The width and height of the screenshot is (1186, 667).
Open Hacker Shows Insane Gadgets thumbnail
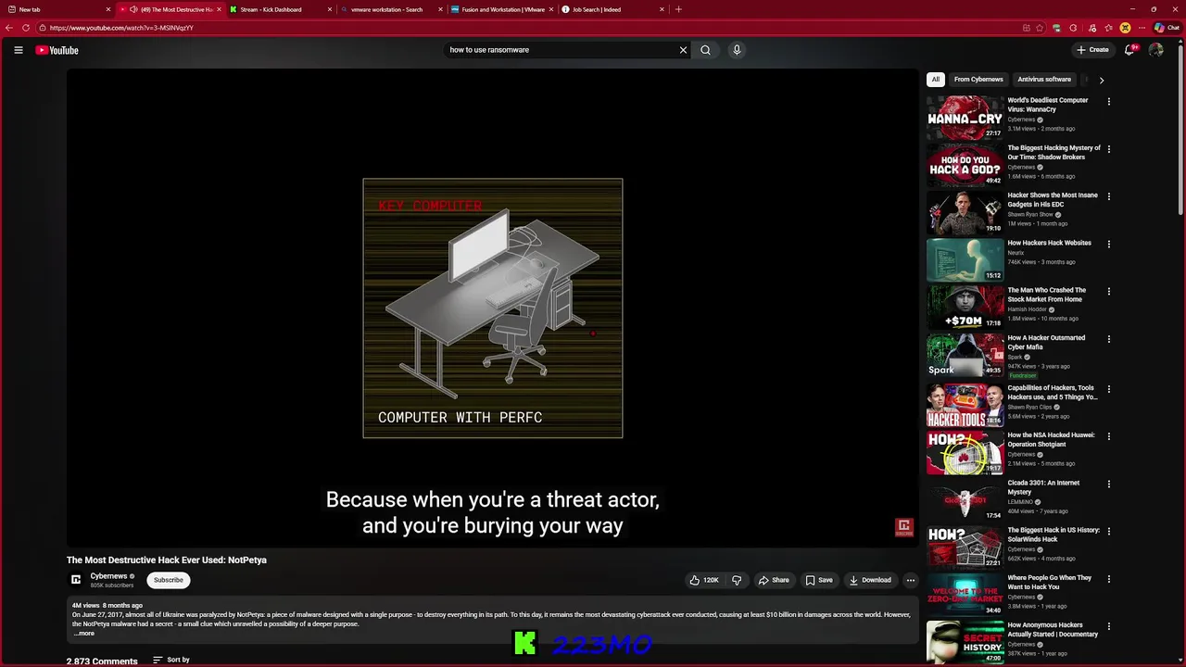(965, 212)
